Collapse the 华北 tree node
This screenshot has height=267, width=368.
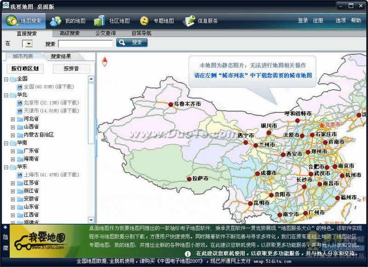[6, 95]
